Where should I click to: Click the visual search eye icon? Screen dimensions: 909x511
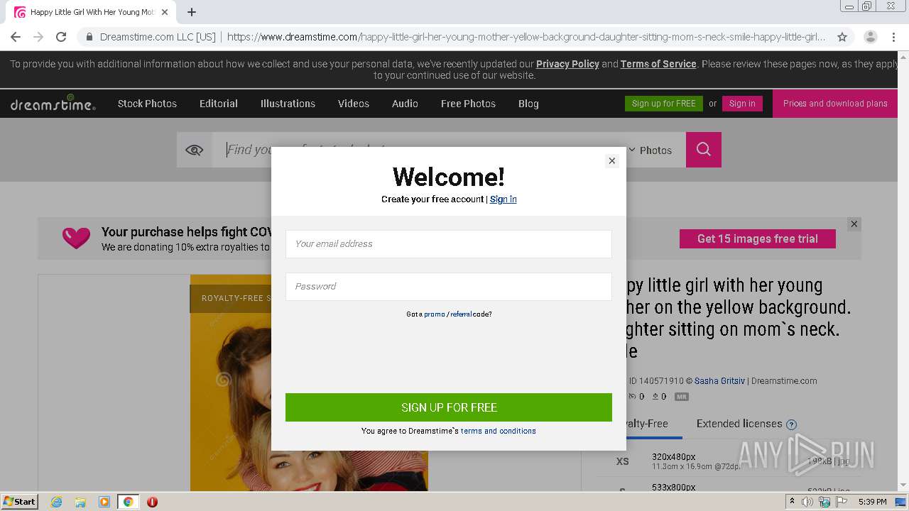195,150
